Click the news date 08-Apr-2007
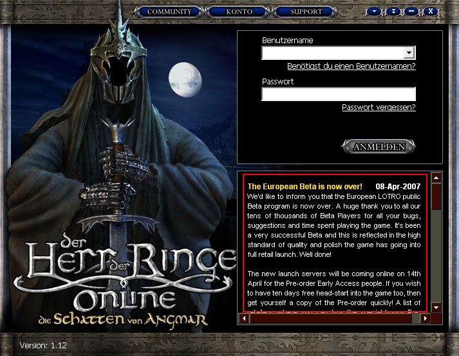This screenshot has width=459, height=356. (x=398, y=187)
